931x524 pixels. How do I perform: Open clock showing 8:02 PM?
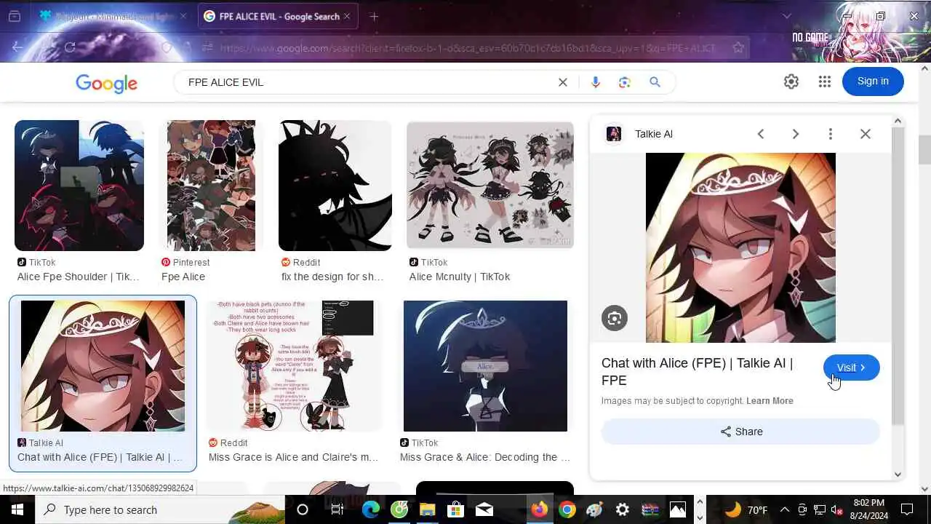(x=868, y=509)
